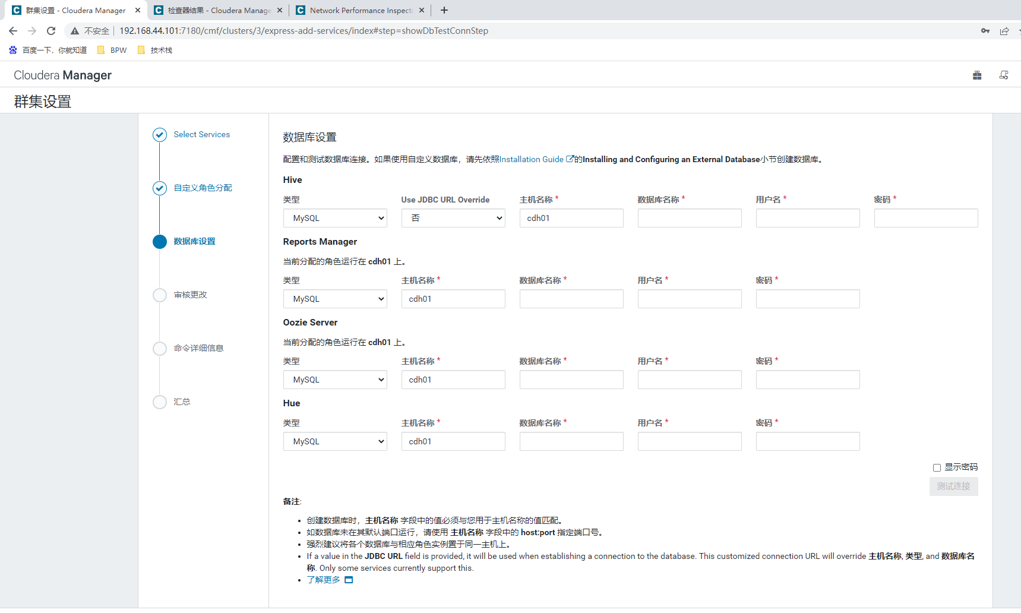Click the gift icon in the header
The image size is (1021, 613).
[976, 75]
